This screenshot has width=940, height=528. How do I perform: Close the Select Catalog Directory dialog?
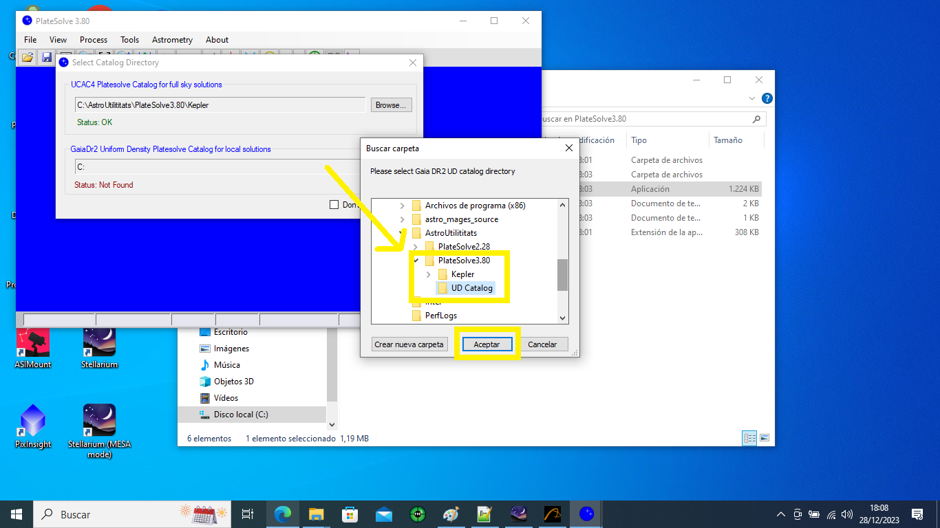(x=413, y=63)
